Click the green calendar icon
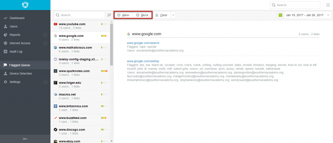The height and width of the screenshot is (143, 333). click(x=280, y=15)
